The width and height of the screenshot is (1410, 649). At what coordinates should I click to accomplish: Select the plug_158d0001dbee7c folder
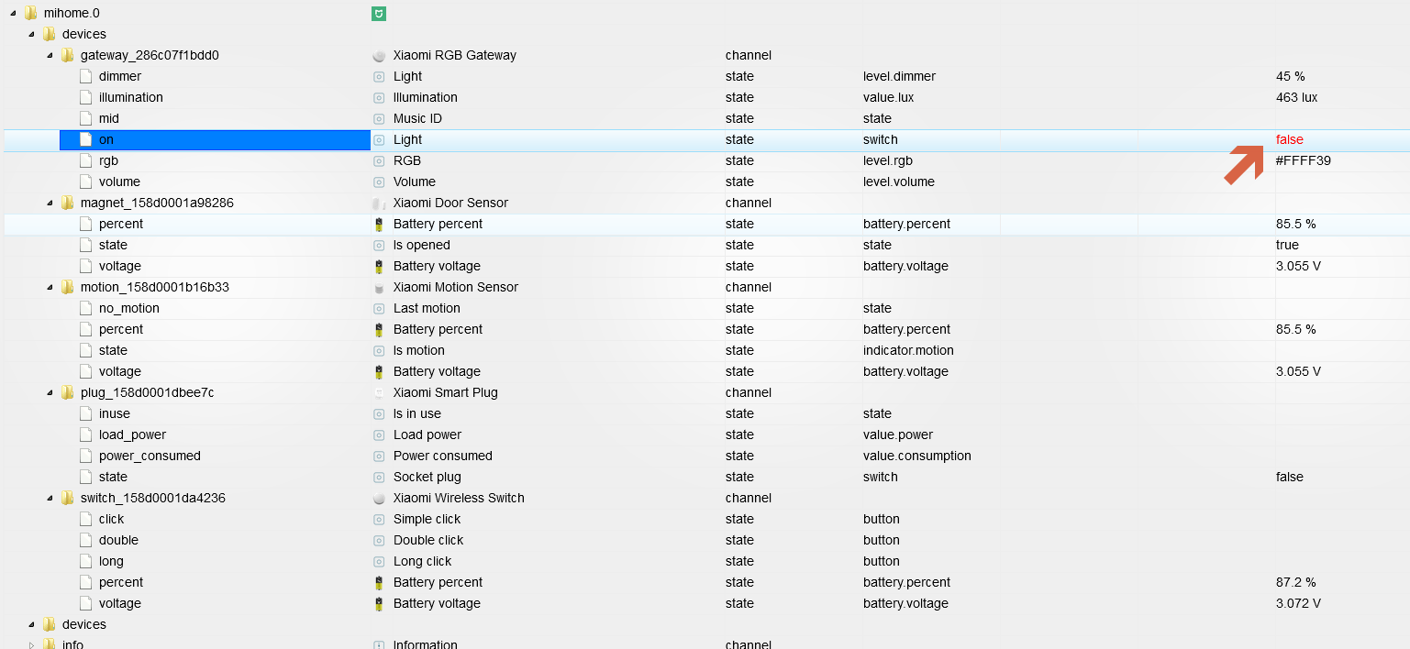click(x=147, y=392)
